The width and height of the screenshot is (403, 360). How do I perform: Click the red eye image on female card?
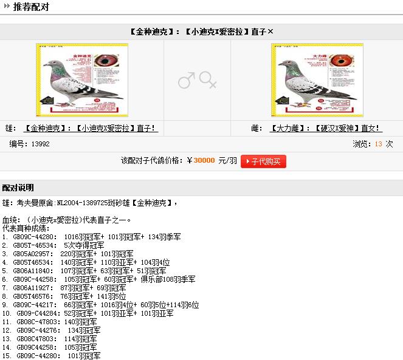342,61
